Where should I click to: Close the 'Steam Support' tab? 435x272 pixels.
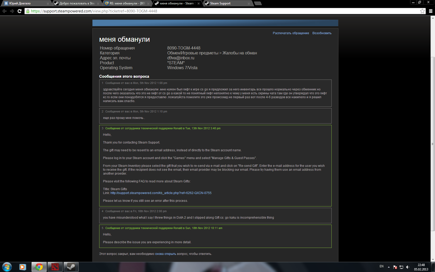[x=249, y=4]
